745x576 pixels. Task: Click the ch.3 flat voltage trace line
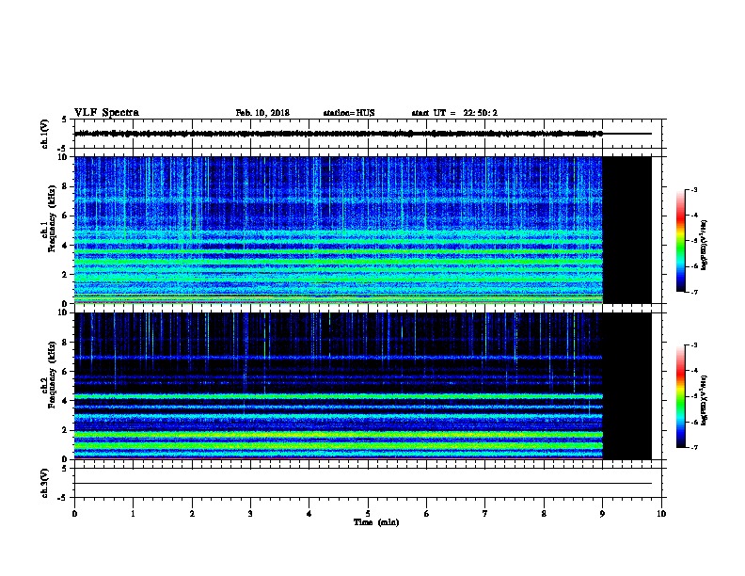coord(363,484)
